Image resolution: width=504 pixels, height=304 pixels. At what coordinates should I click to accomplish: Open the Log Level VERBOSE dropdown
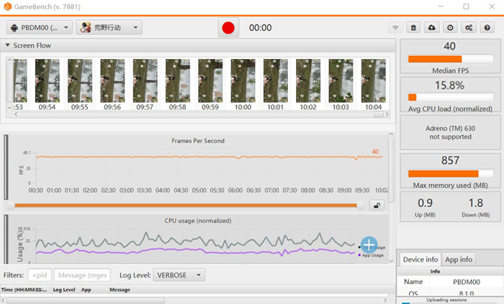coord(179,275)
